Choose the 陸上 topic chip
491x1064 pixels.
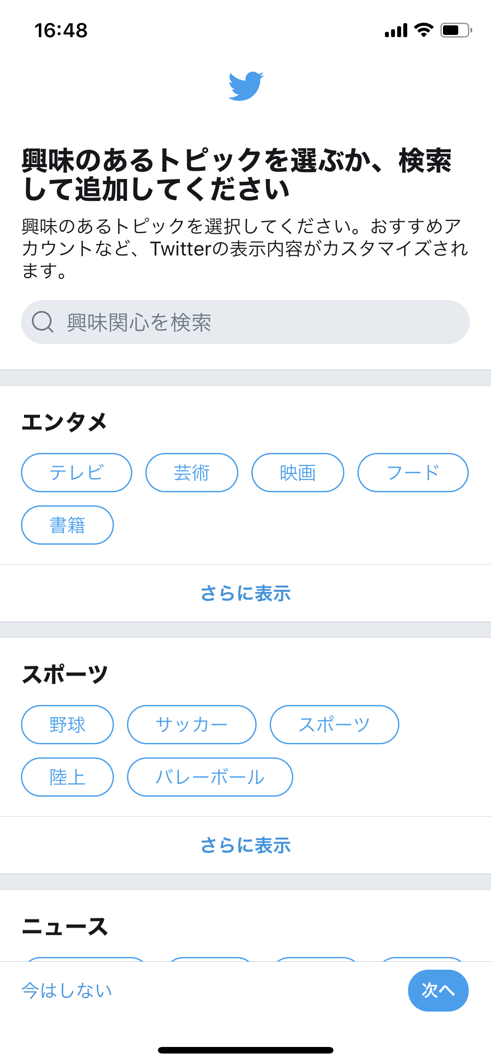coord(67,777)
